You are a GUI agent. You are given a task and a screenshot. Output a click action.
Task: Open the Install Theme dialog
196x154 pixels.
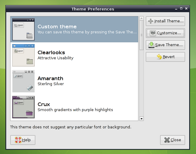point(165,21)
